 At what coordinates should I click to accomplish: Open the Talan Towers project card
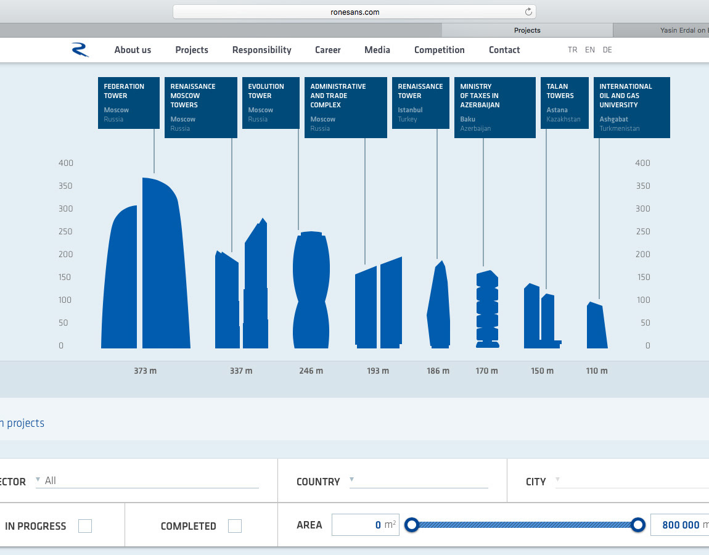[x=565, y=103]
